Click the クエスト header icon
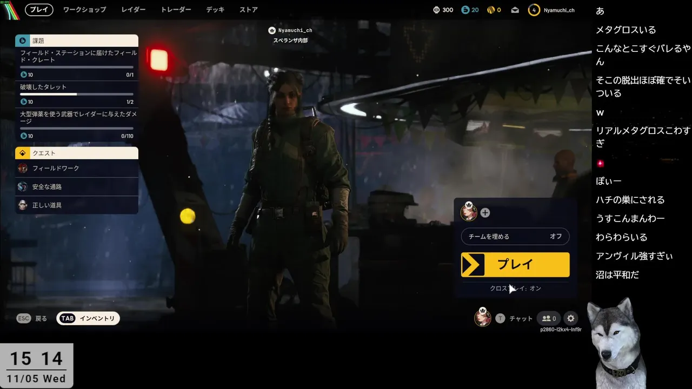The image size is (692, 389). point(22,153)
